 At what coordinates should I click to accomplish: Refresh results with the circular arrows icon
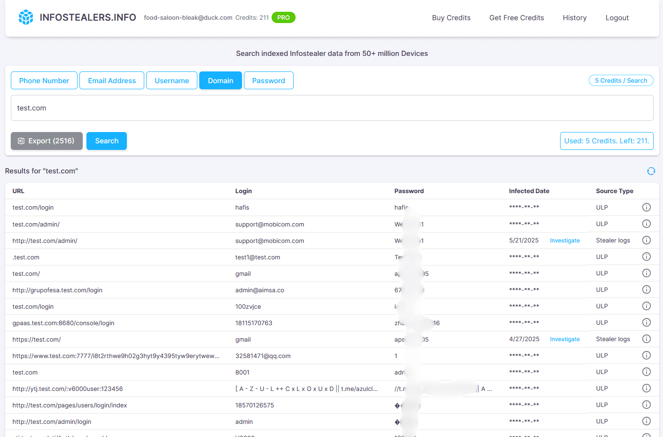click(651, 171)
